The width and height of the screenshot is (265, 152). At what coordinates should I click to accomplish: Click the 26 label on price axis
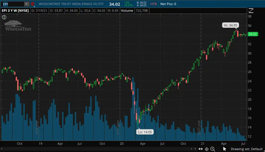pyautogui.click(x=250, y=72)
